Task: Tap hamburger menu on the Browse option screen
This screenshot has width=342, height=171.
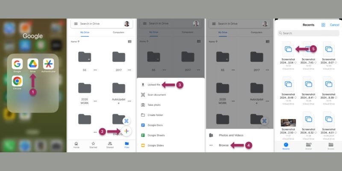Action: pyautogui.click(x=214, y=24)
